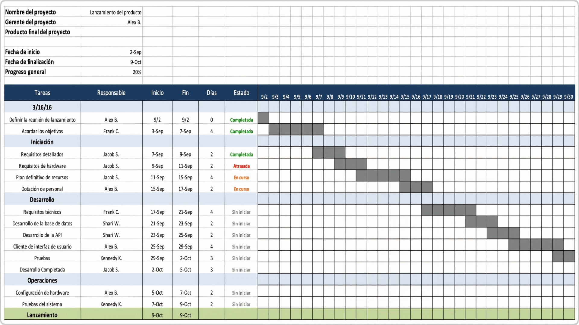Select the 'Lanzamiento del producto' project name cell
The image size is (579, 325).
coord(111,12)
